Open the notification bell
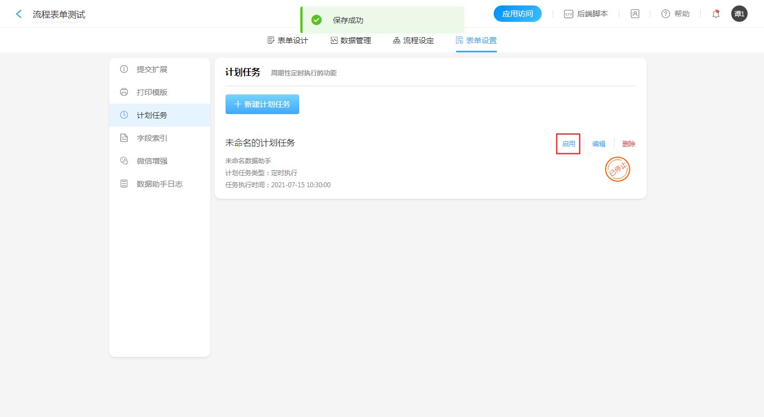Image resolution: width=764 pixels, height=417 pixels. click(x=715, y=14)
